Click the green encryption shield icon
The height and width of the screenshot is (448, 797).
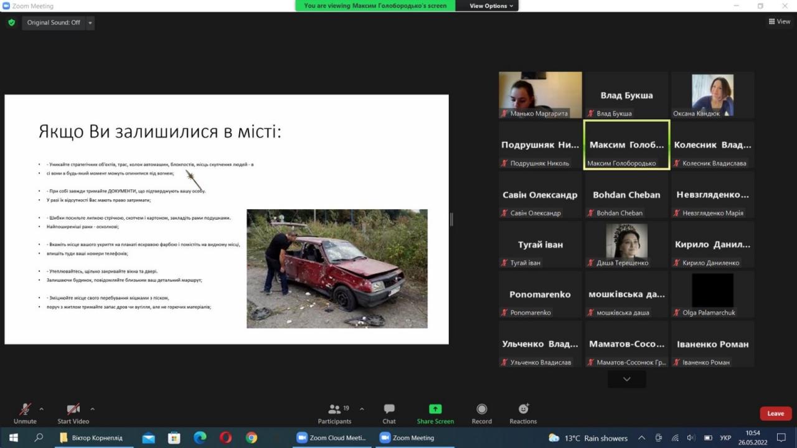pos(11,22)
